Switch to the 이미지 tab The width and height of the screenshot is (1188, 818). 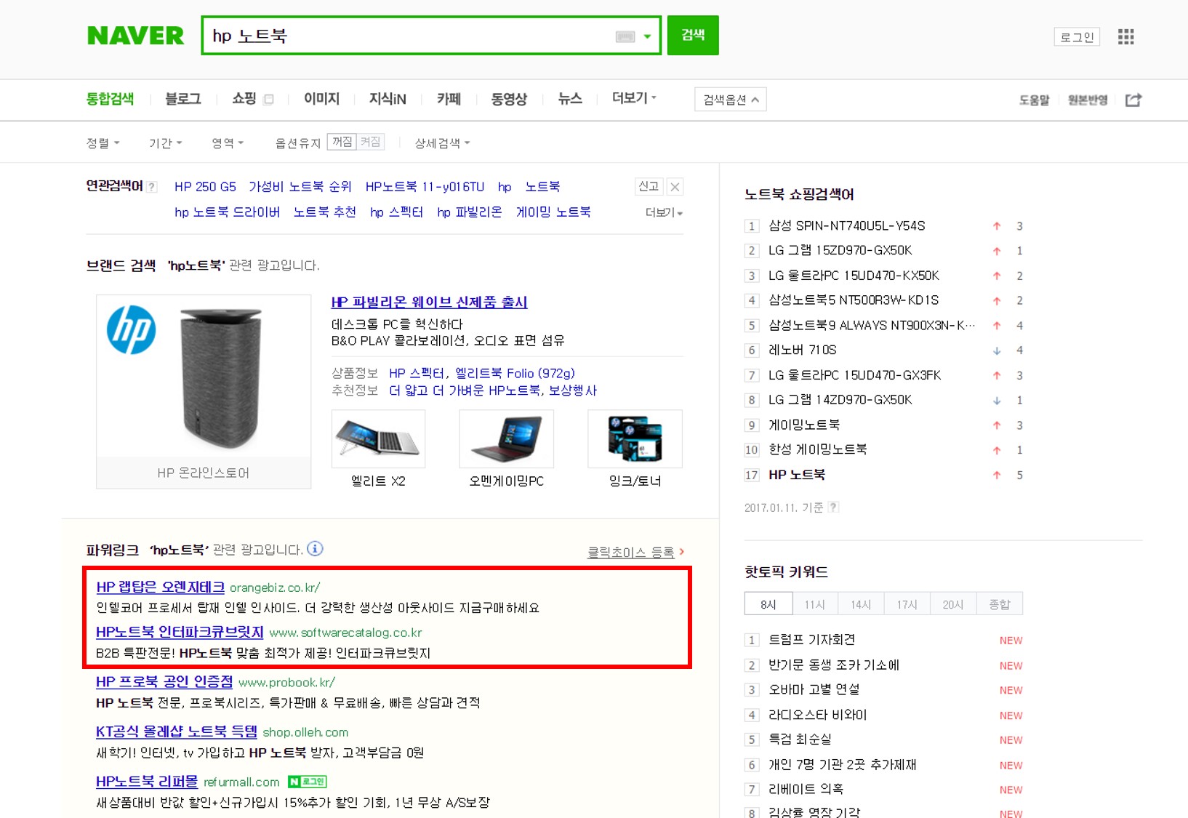[x=321, y=99]
